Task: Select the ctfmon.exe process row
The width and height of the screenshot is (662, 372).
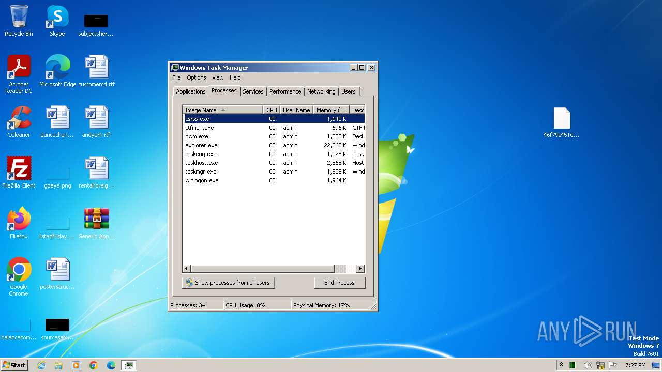Action: point(274,128)
